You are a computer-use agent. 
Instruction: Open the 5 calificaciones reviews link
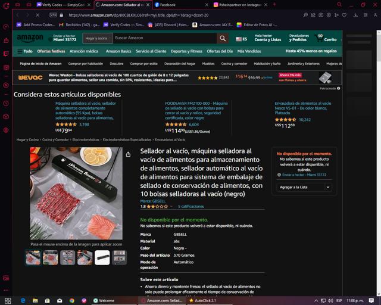191,207
